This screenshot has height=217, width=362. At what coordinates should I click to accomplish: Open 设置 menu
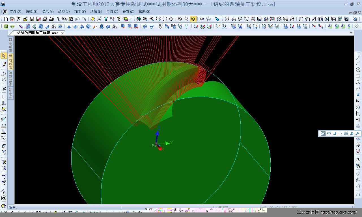128,12
